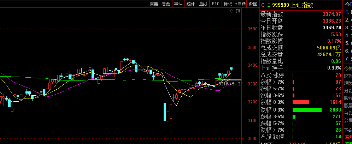
Task: Click the green three-line list icon
Action: click(269, 5)
